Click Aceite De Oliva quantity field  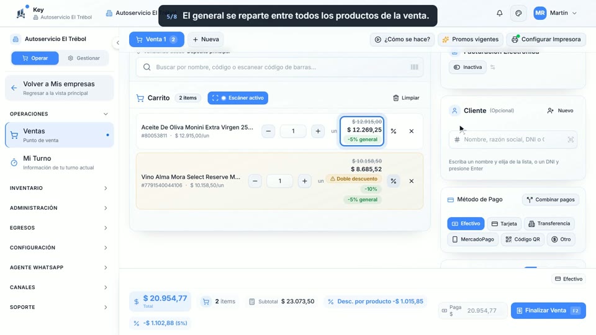click(293, 131)
